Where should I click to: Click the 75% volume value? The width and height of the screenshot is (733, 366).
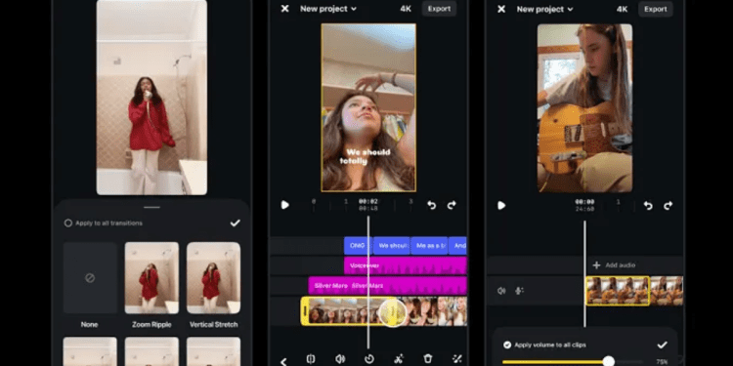662,362
